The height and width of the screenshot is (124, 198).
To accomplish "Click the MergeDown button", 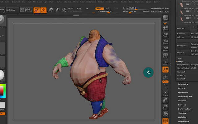I will click(183, 65).
